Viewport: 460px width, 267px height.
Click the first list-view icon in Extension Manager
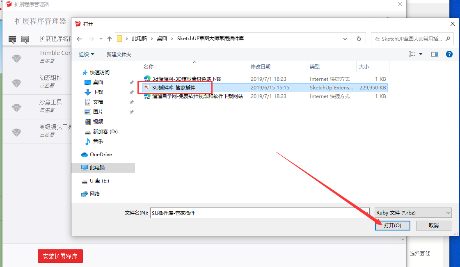pyautogui.click(x=12, y=39)
